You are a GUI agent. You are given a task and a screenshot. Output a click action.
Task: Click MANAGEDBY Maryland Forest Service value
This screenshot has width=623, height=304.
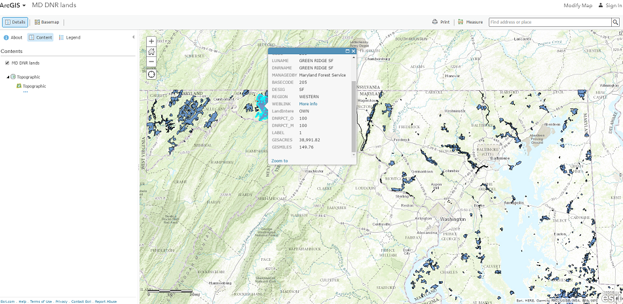click(x=322, y=75)
